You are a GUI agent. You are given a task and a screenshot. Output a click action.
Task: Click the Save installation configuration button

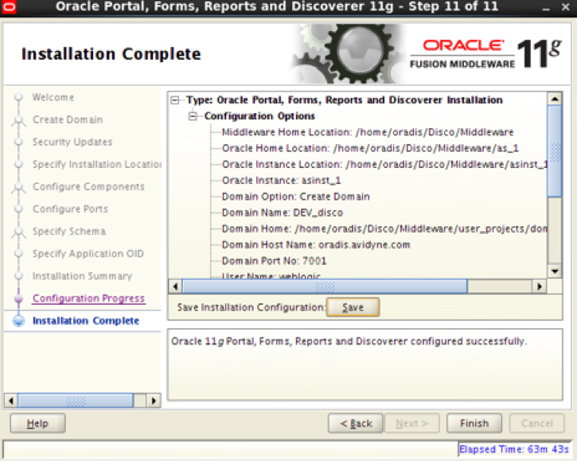[x=353, y=307]
